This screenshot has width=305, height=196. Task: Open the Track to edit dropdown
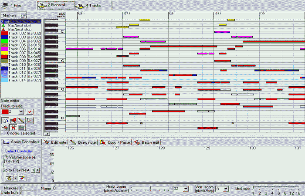(21, 112)
